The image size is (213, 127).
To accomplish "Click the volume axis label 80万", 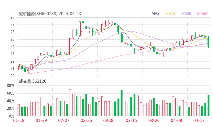I will pyautogui.click(x=11, y=86).
